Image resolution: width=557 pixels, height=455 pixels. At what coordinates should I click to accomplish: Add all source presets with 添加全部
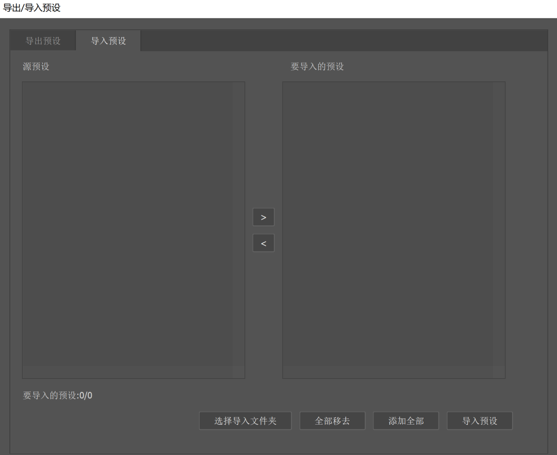coord(406,420)
